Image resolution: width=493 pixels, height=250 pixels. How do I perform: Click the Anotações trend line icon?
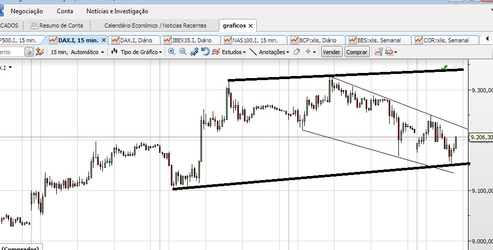coord(253,52)
